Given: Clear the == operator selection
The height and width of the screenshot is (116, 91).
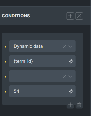Looking at the screenshot, I should [65, 76].
